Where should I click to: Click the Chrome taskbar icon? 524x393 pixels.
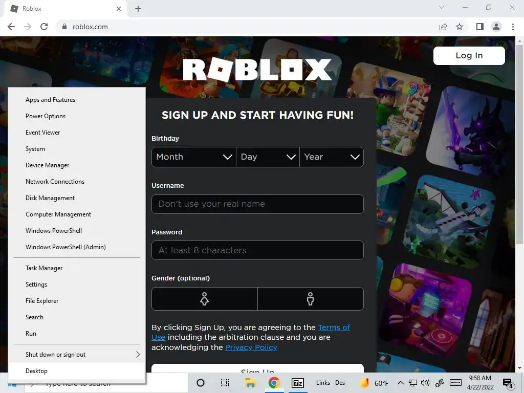coord(274,383)
